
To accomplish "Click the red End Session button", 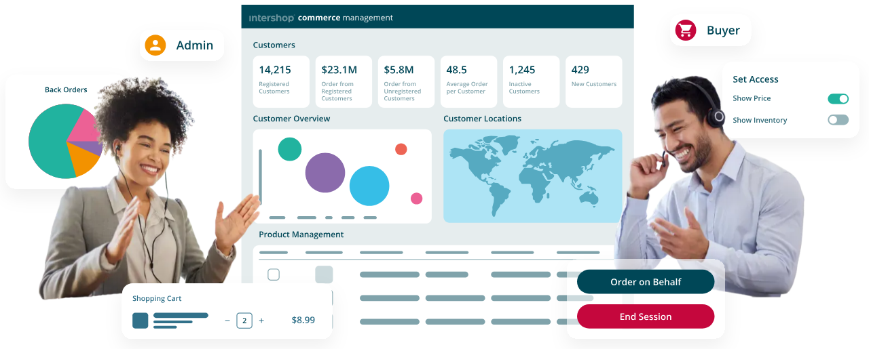I will (x=646, y=316).
